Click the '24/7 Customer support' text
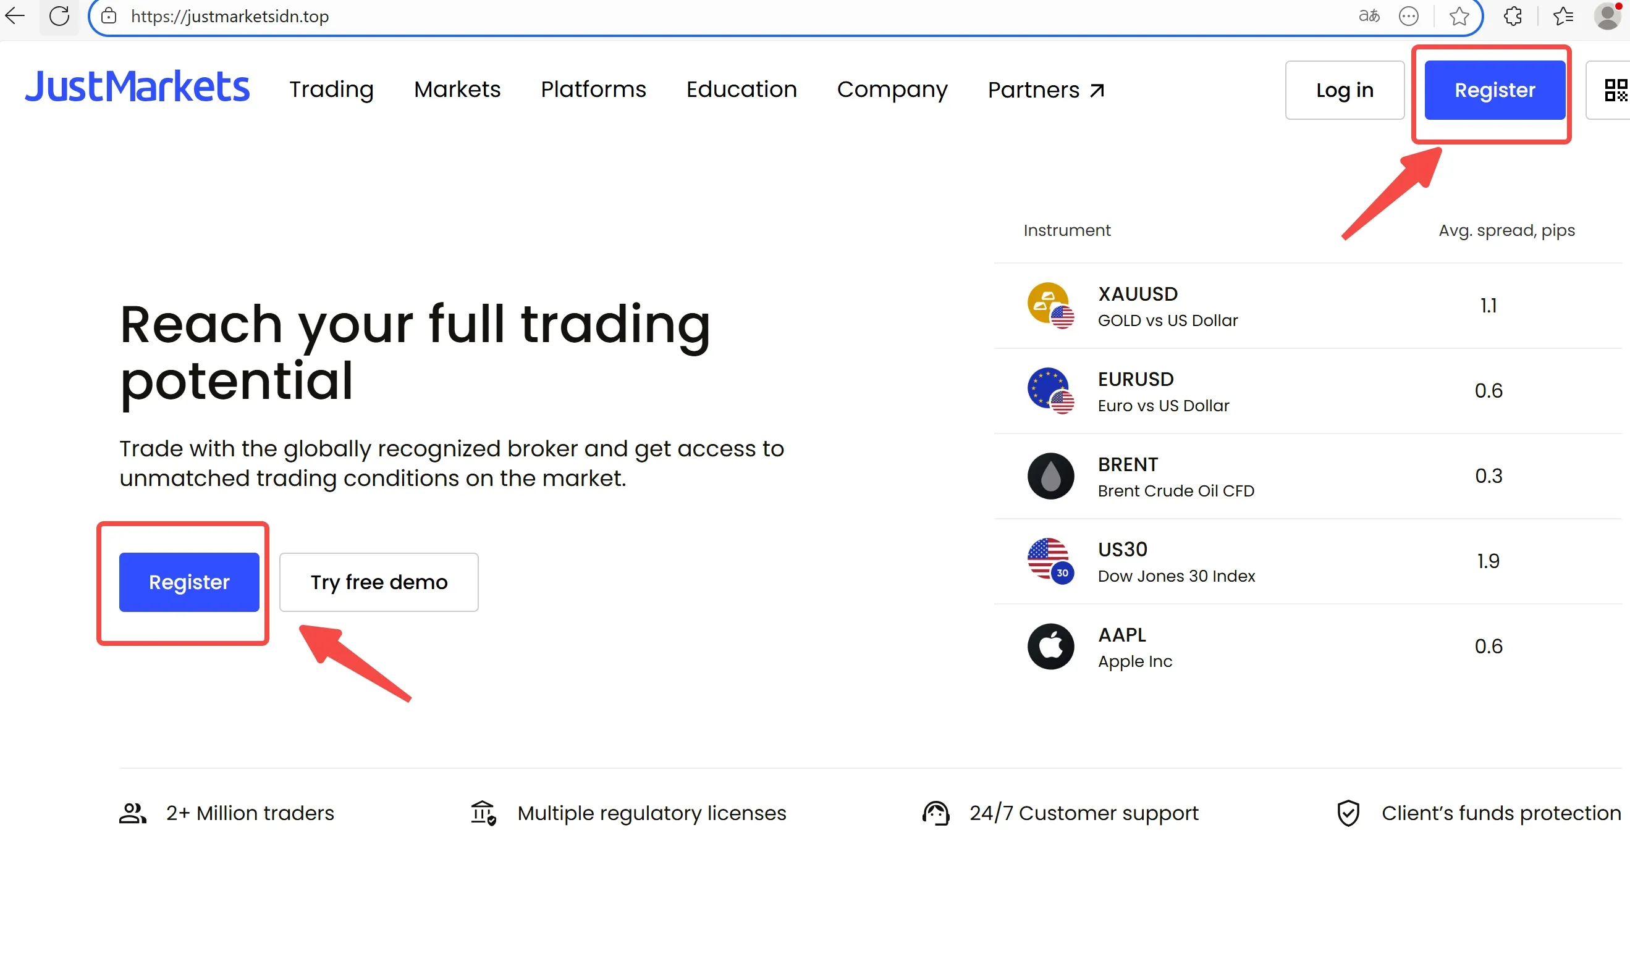Screen dimensions: 1630x967 (1084, 814)
